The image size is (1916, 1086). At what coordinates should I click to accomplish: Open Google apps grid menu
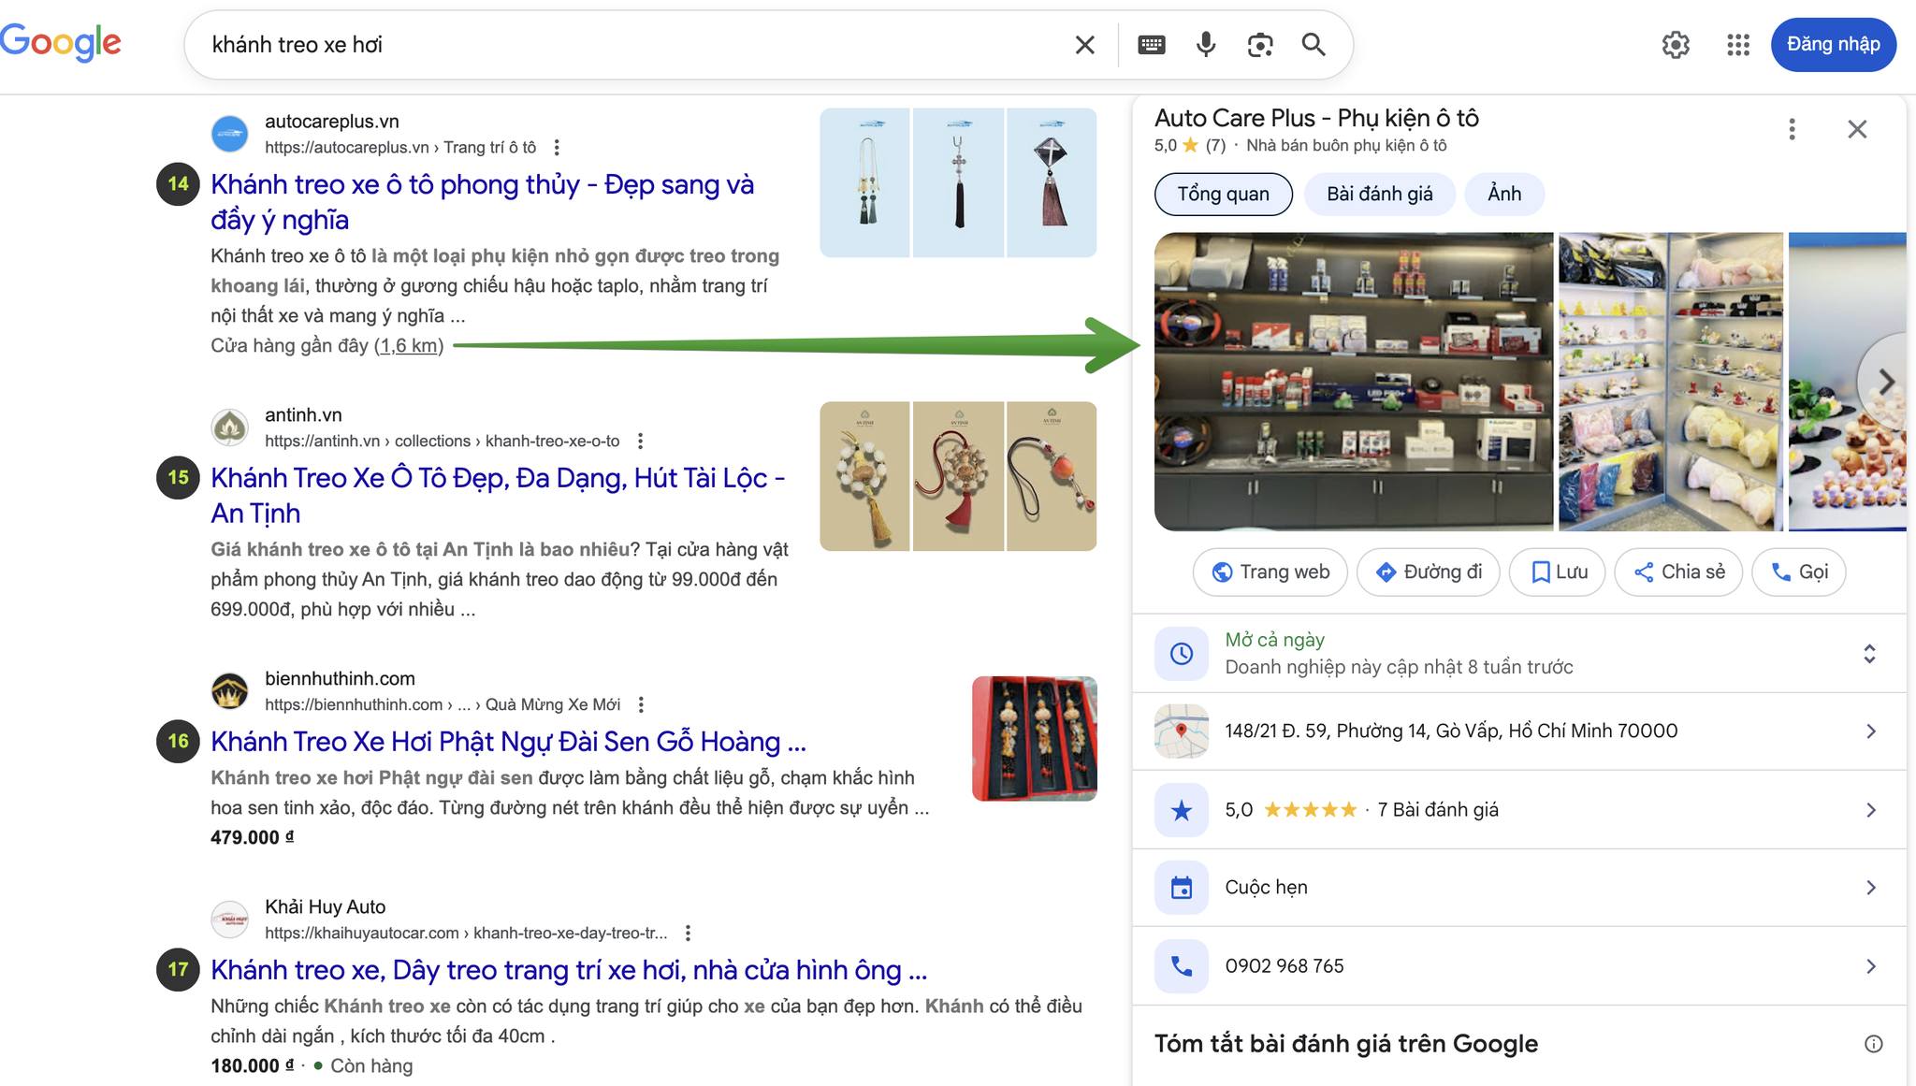(x=1737, y=44)
